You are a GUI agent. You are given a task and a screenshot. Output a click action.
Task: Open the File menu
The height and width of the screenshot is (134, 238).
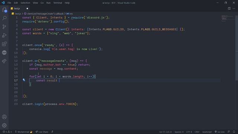pos(9,3)
